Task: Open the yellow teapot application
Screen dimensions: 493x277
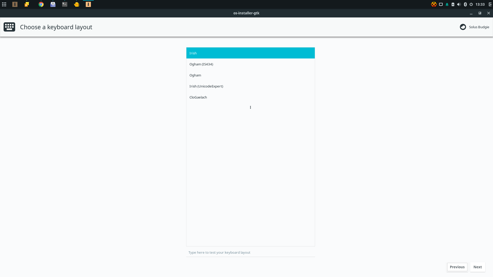Action: (77, 4)
